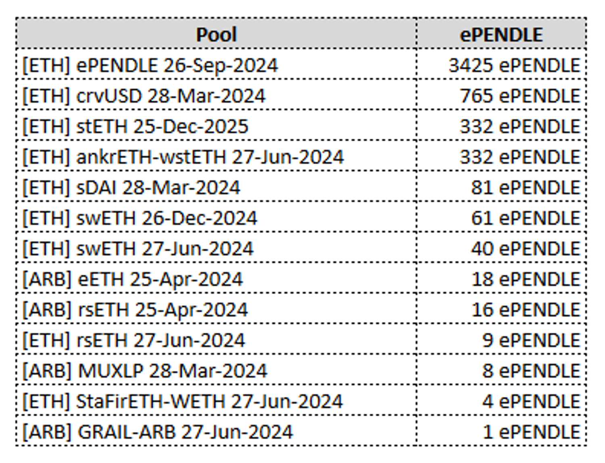Select the StaFirETH-WETH 27-Jun-2024 pool cell

click(x=182, y=401)
